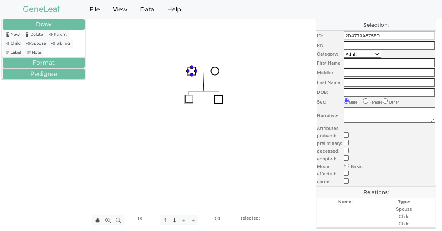Open the Data menu
Viewport: 442px width, 231px height.
click(x=147, y=9)
